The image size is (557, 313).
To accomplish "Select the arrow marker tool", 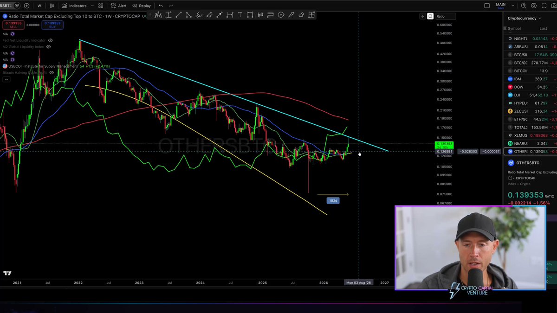I will [x=291, y=15].
